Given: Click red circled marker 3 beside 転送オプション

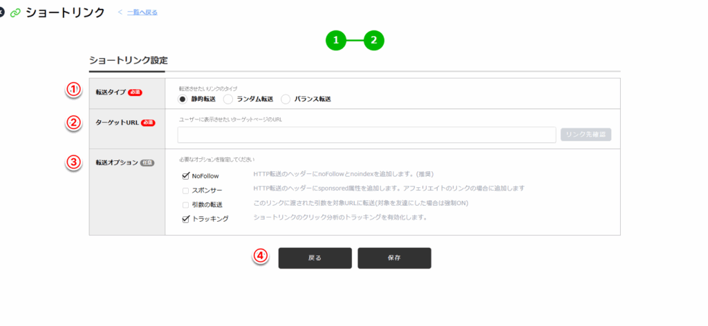Looking at the screenshot, I should click(73, 162).
